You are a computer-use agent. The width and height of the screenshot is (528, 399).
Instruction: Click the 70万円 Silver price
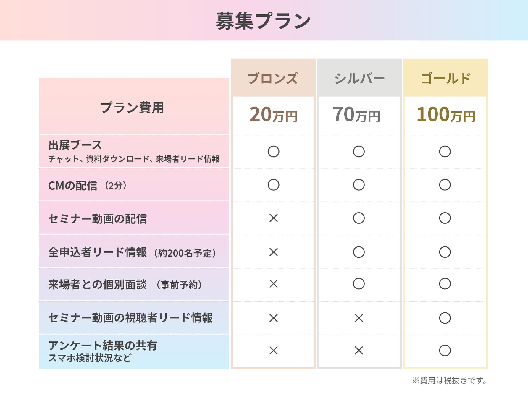click(356, 115)
